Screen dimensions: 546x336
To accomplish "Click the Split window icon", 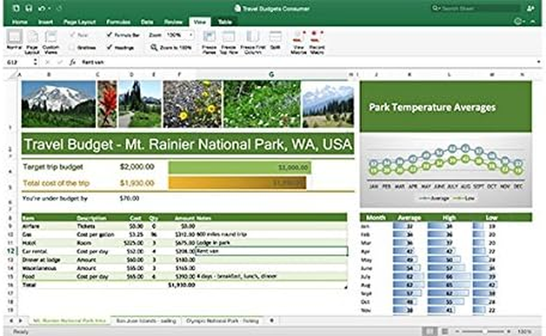I will pos(275,37).
